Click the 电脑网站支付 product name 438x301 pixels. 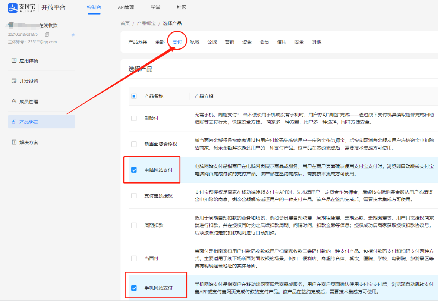click(158, 170)
